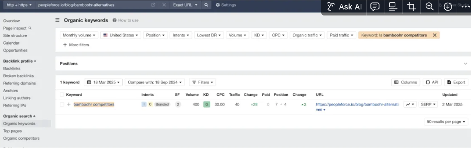Click the download arrow circle icon
This screenshot has height=148, width=471.
(x=448, y=6)
